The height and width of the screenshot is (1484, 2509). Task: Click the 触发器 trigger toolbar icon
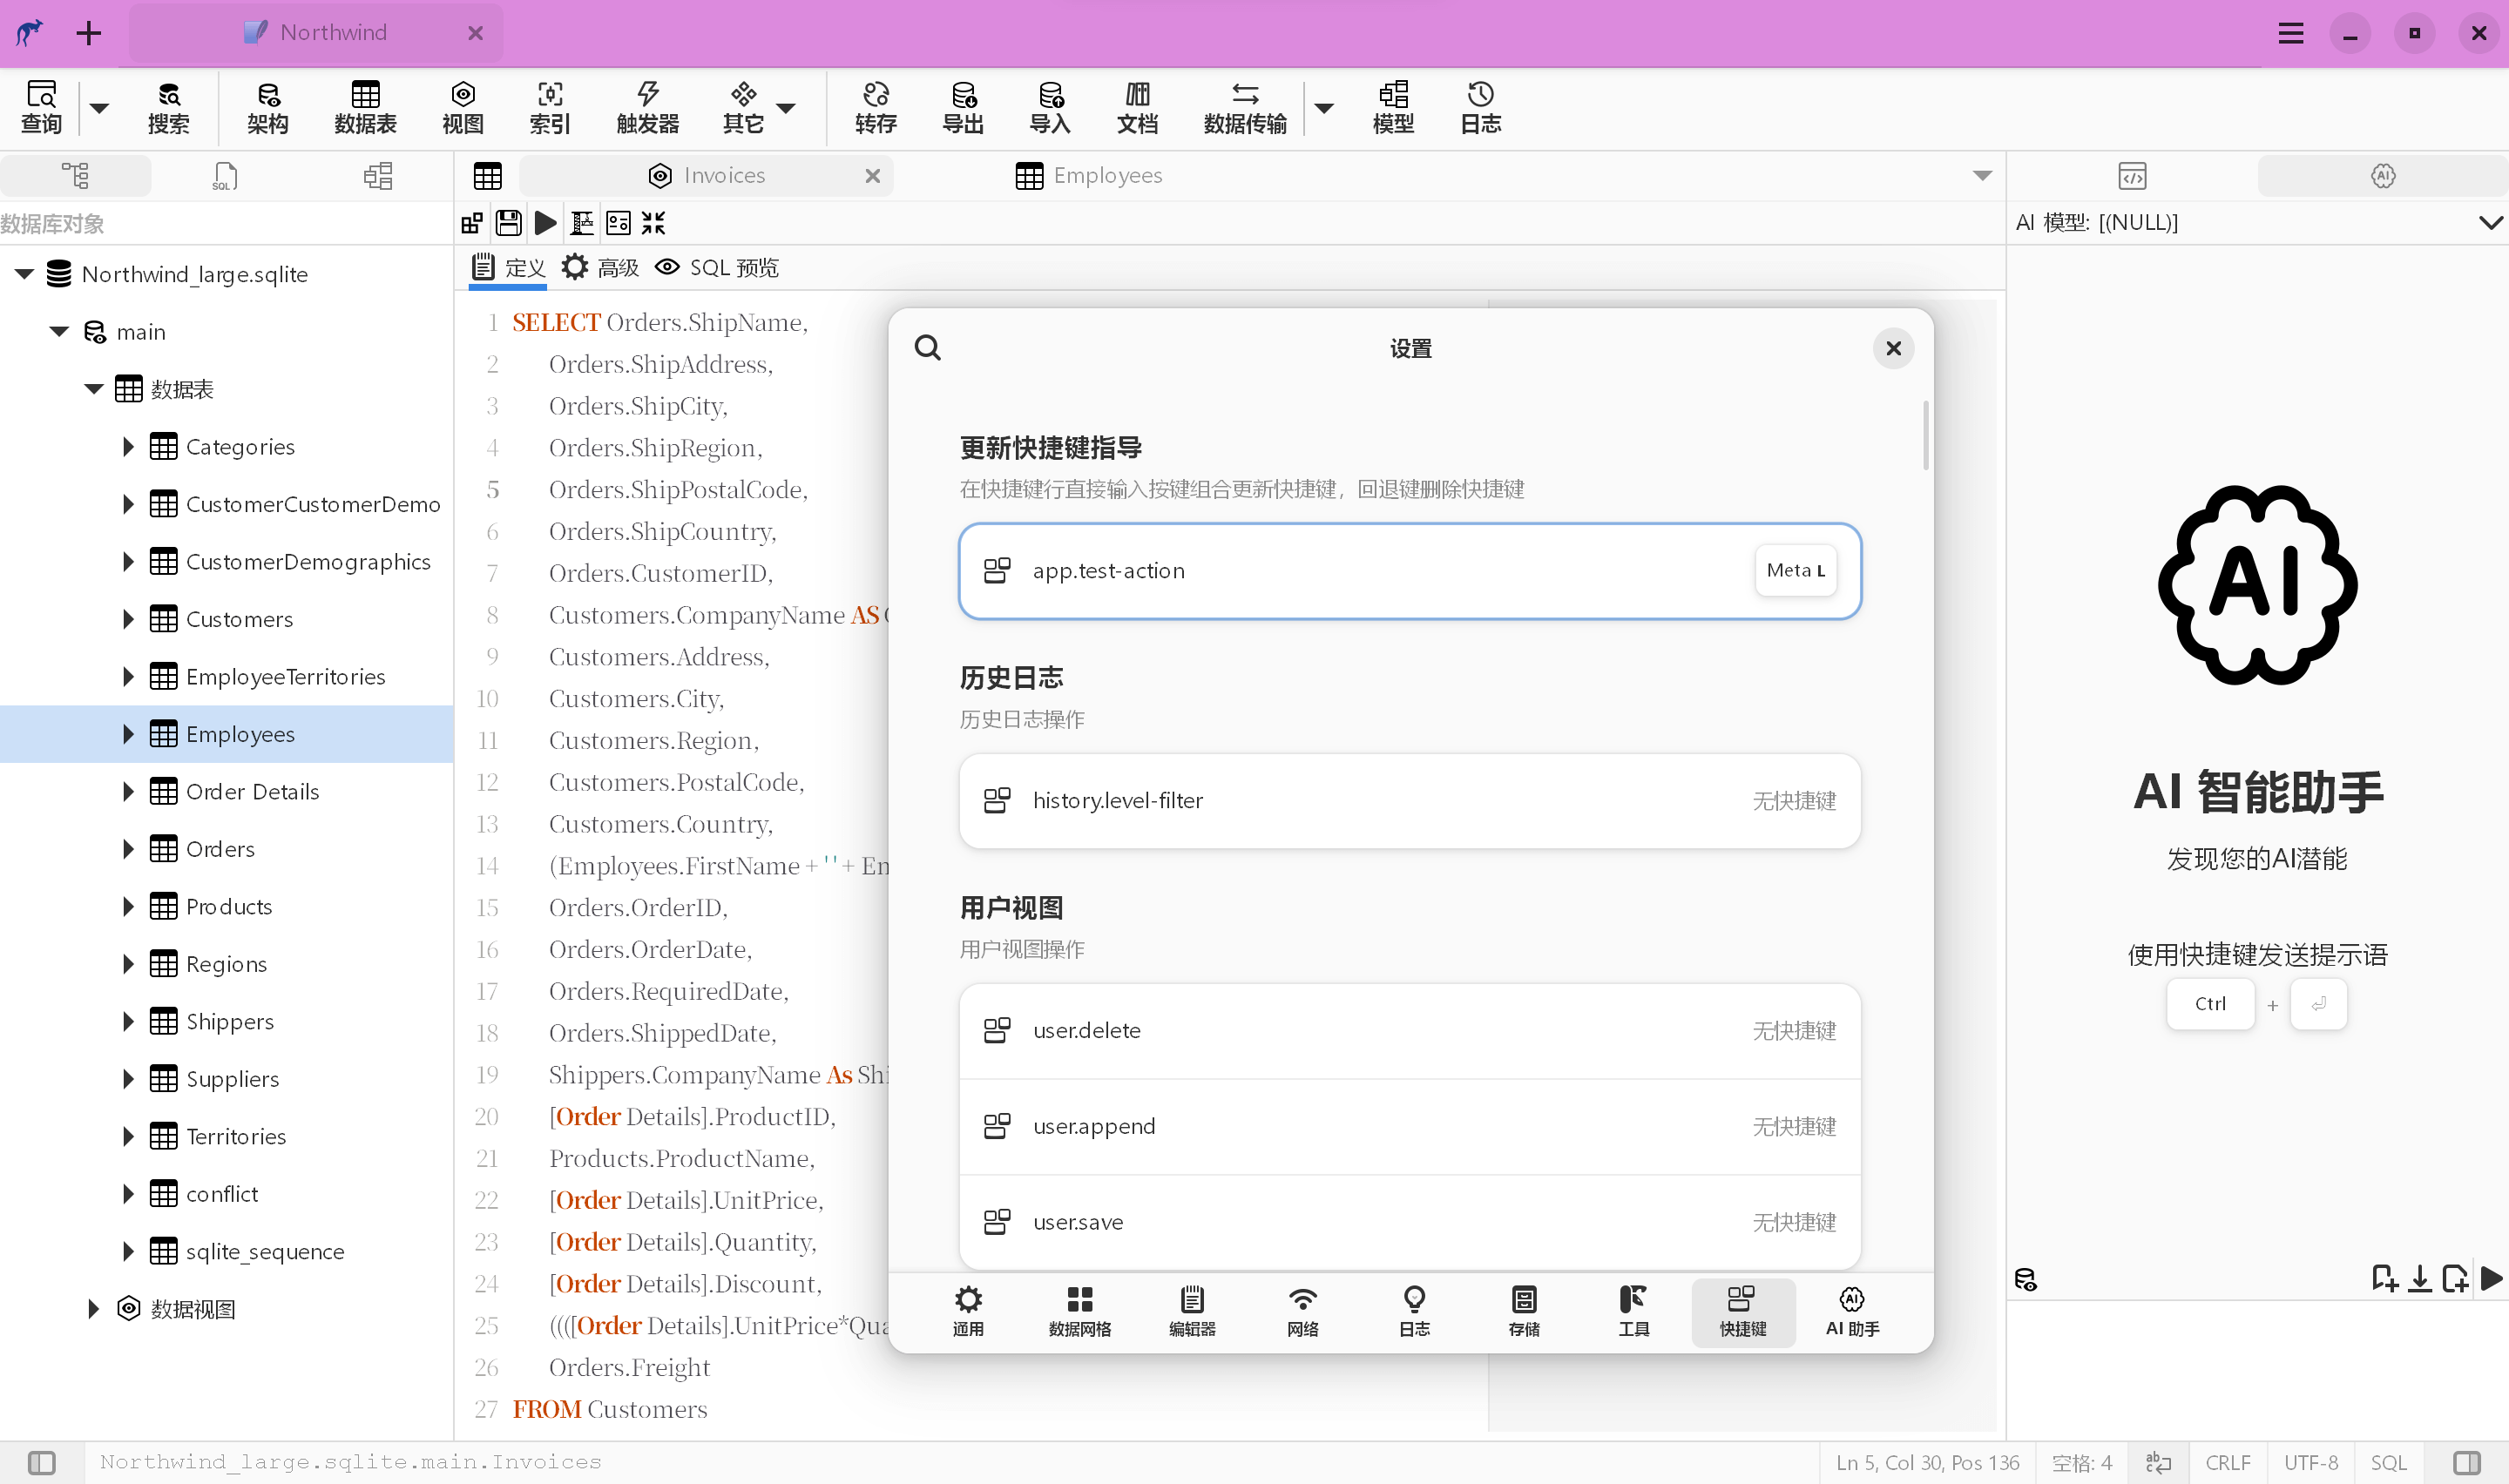[647, 107]
